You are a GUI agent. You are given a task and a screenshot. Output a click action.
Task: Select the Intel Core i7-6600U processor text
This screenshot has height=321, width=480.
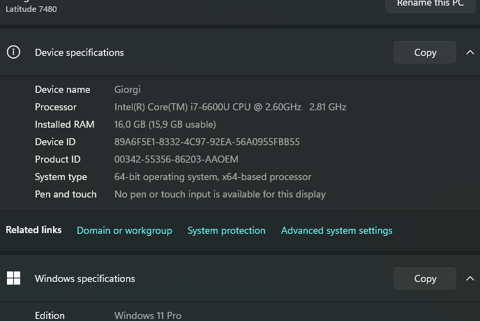coord(230,107)
